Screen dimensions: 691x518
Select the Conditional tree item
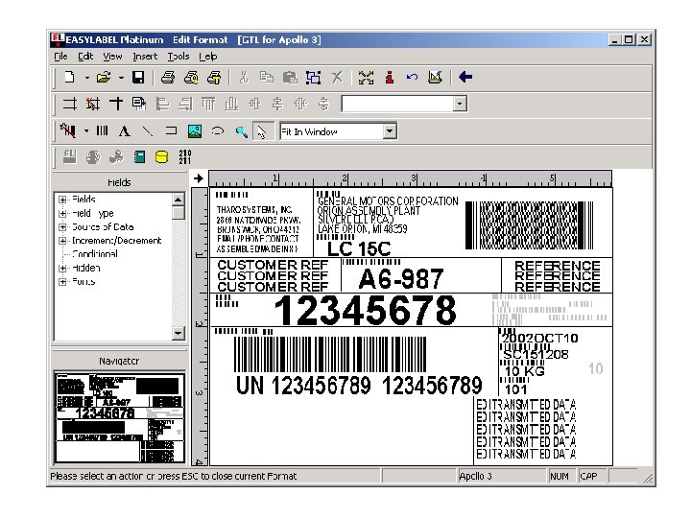[x=95, y=254]
